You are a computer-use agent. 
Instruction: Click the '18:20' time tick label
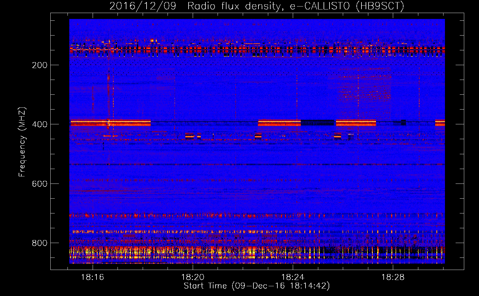pos(193,277)
